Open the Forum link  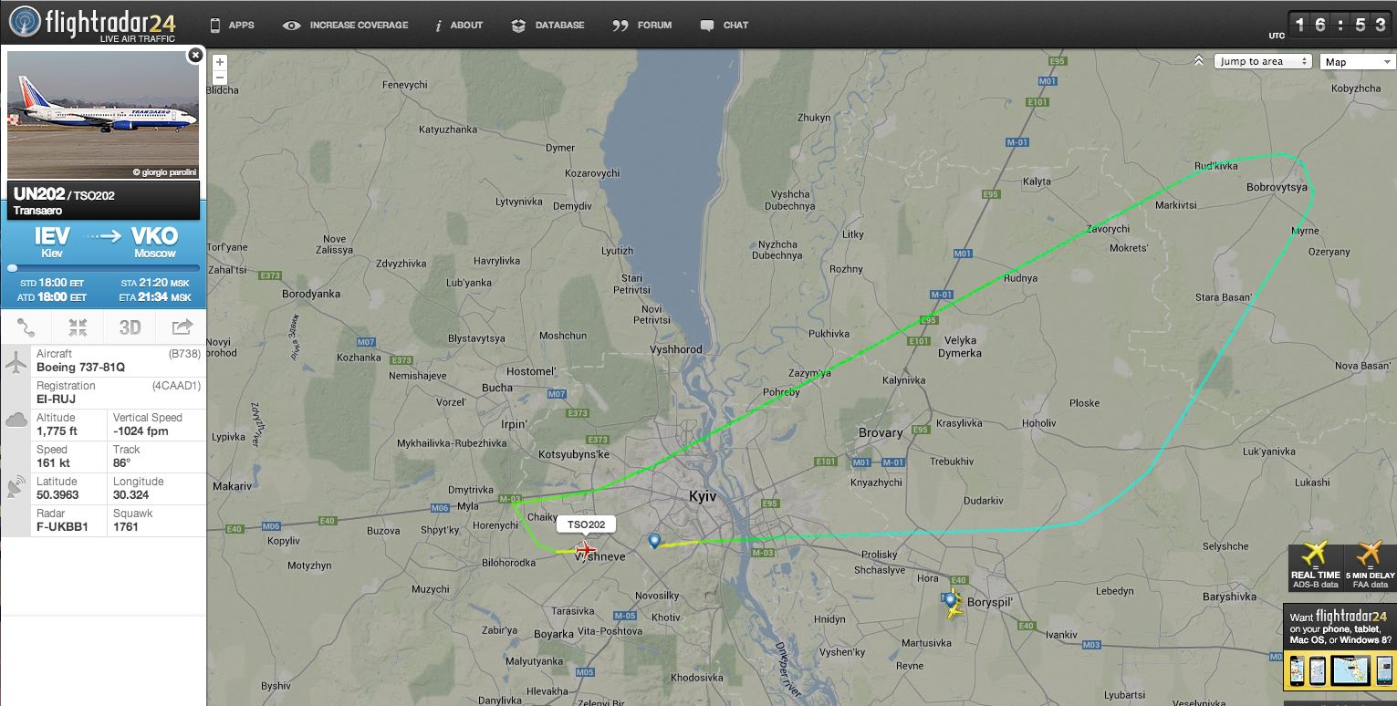642,25
